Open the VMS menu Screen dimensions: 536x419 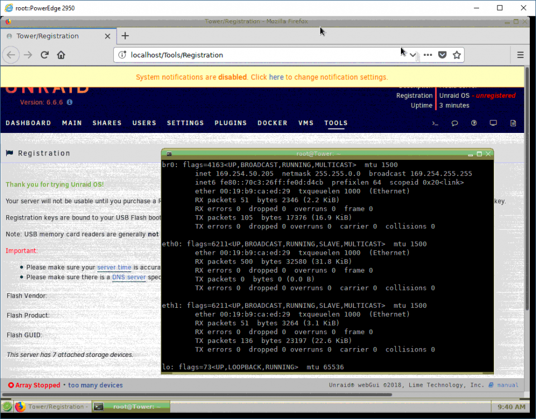point(306,123)
